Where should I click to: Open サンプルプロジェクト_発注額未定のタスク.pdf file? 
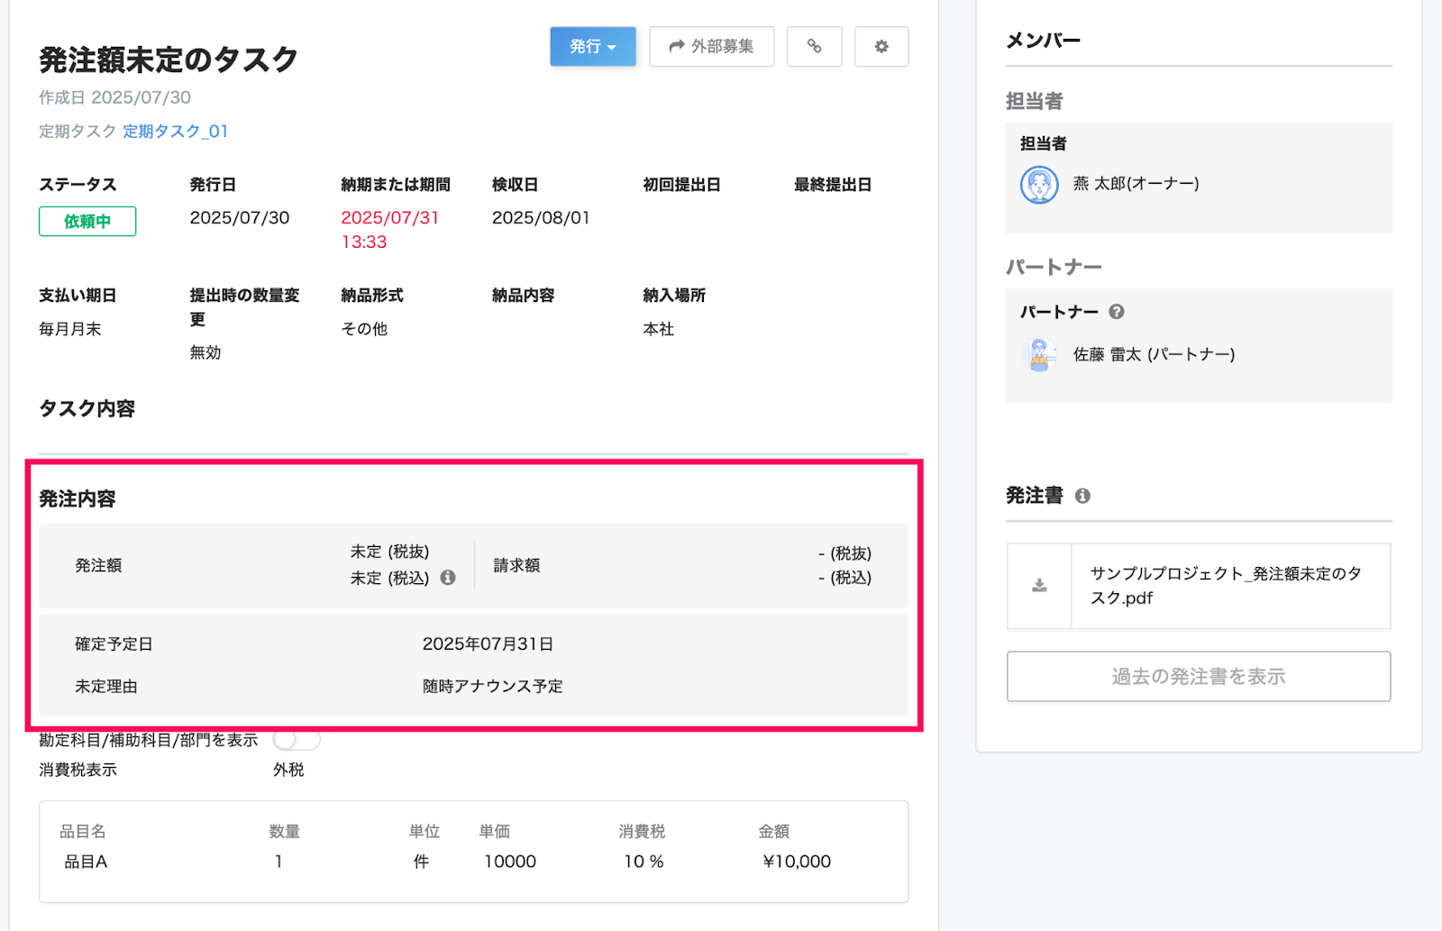click(x=1226, y=586)
